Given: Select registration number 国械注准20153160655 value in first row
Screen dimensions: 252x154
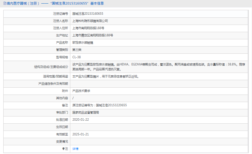Looking at the screenshot, I should click(88, 14).
